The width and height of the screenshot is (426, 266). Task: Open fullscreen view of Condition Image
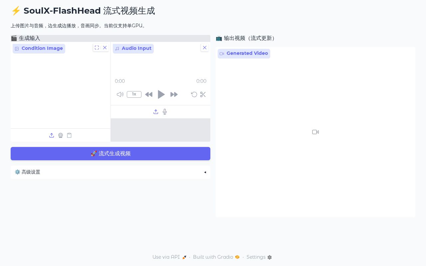(x=97, y=48)
